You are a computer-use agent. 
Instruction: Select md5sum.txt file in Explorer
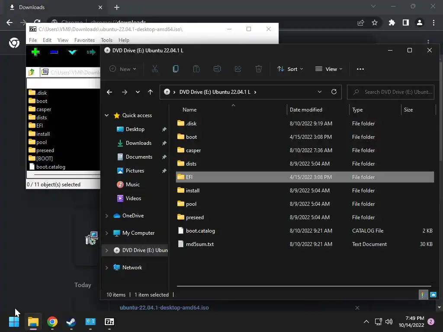click(x=305, y=244)
